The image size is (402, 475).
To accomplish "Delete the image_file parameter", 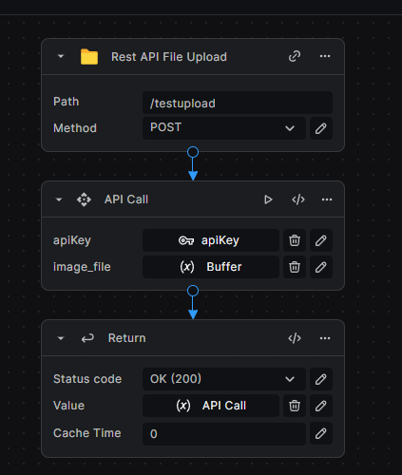I will pos(295,267).
